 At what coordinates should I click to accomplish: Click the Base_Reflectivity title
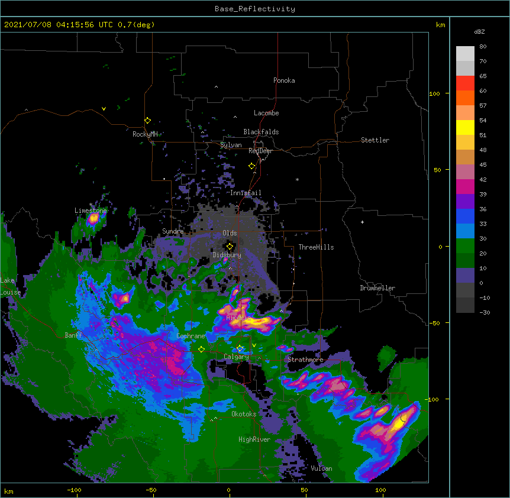[x=255, y=9]
